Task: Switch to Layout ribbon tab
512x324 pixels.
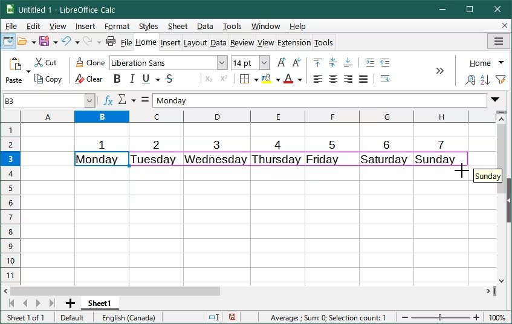Action: coord(195,42)
